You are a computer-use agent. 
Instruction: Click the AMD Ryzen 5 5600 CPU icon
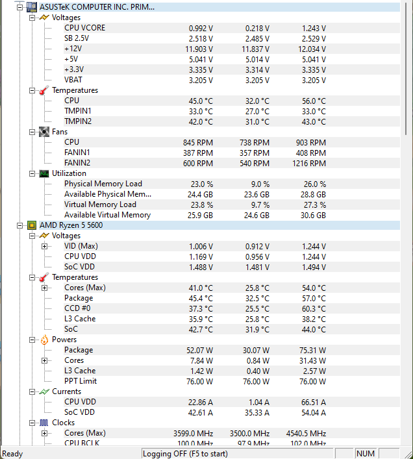pos(32,225)
